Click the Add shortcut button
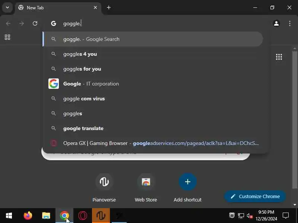This screenshot has height=223, width=298. tap(188, 187)
